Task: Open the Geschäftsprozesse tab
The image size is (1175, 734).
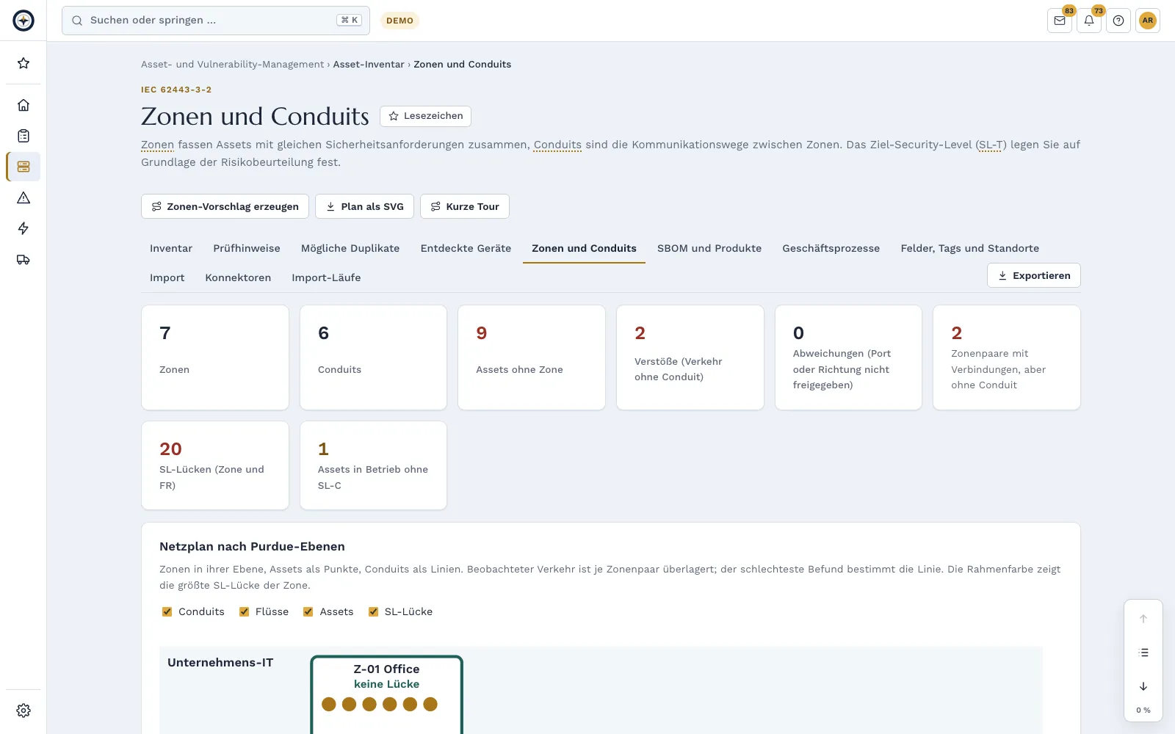Action: 831,248
